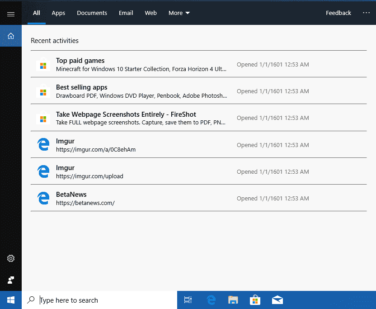This screenshot has height=309, width=376.
Task: Open Take Webpage Screenshots Entirely - FireShot
Action: 198,118
